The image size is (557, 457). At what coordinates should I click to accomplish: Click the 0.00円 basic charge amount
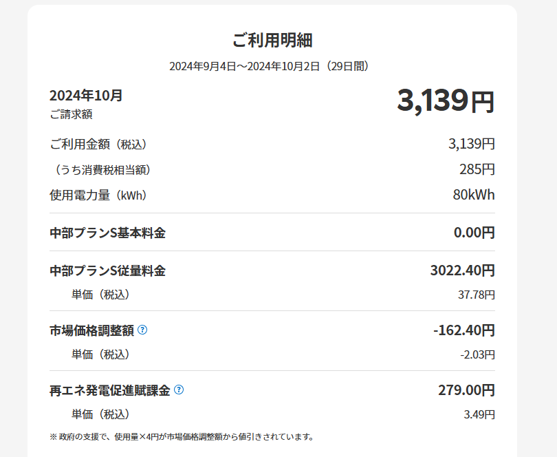(474, 233)
